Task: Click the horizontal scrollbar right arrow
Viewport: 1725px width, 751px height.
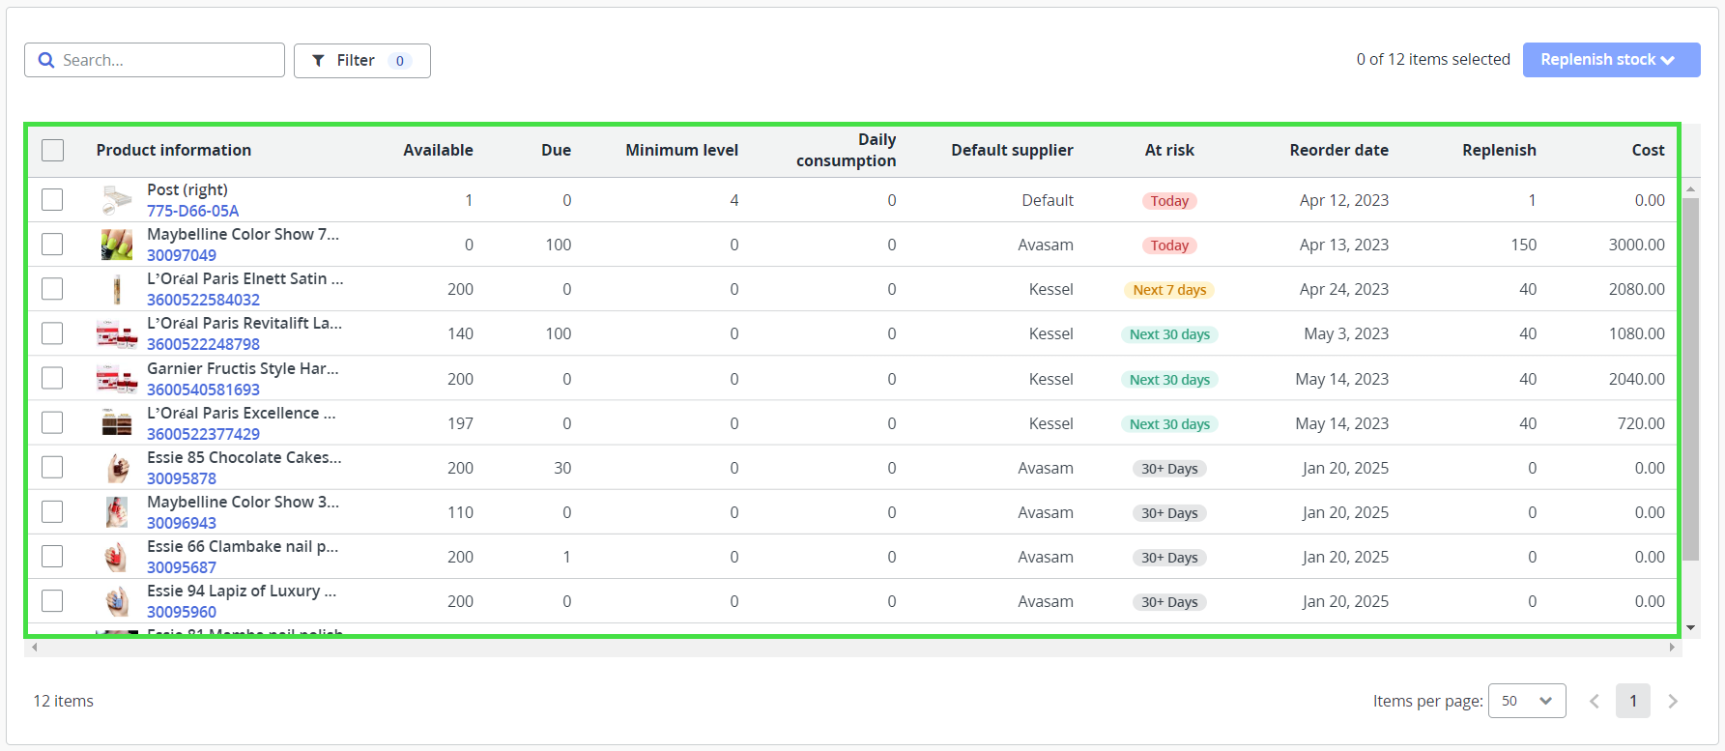Action: [1672, 648]
